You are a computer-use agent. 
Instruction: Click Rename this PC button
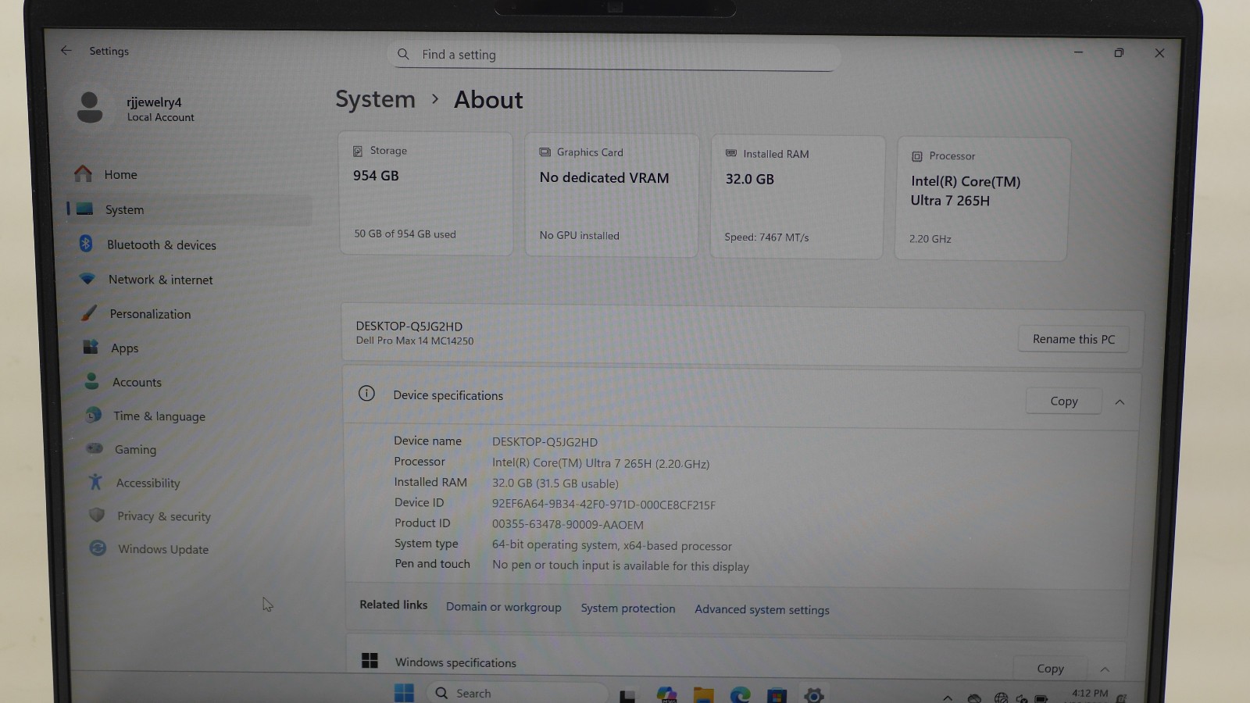[x=1073, y=339]
